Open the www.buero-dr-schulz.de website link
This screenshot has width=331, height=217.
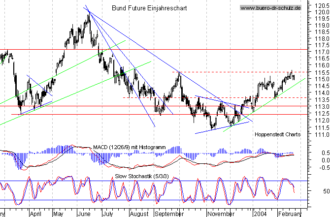pyautogui.click(x=270, y=8)
